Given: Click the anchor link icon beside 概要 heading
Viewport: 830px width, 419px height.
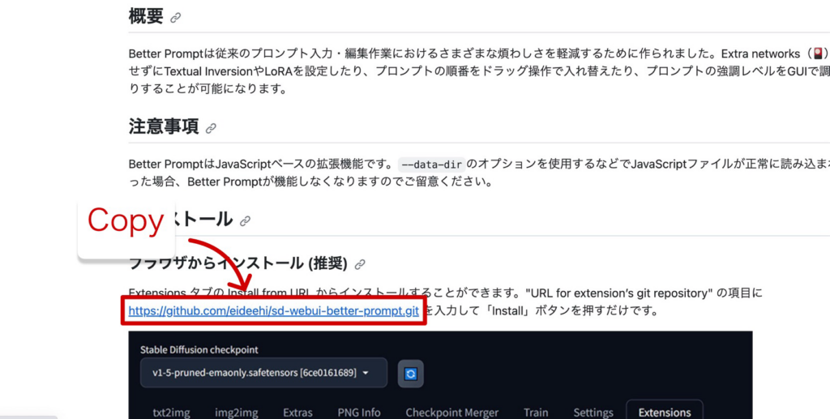Looking at the screenshot, I should point(176,17).
